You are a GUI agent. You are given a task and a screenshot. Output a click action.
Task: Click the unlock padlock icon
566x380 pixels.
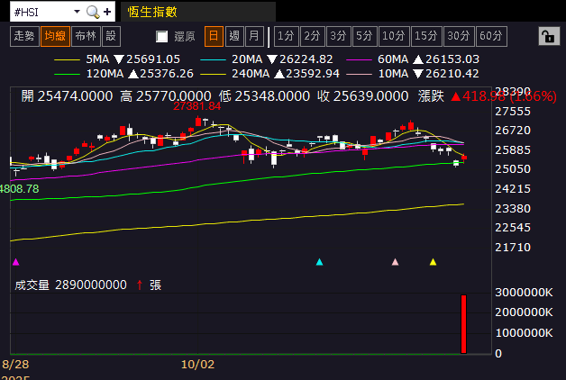(x=546, y=36)
